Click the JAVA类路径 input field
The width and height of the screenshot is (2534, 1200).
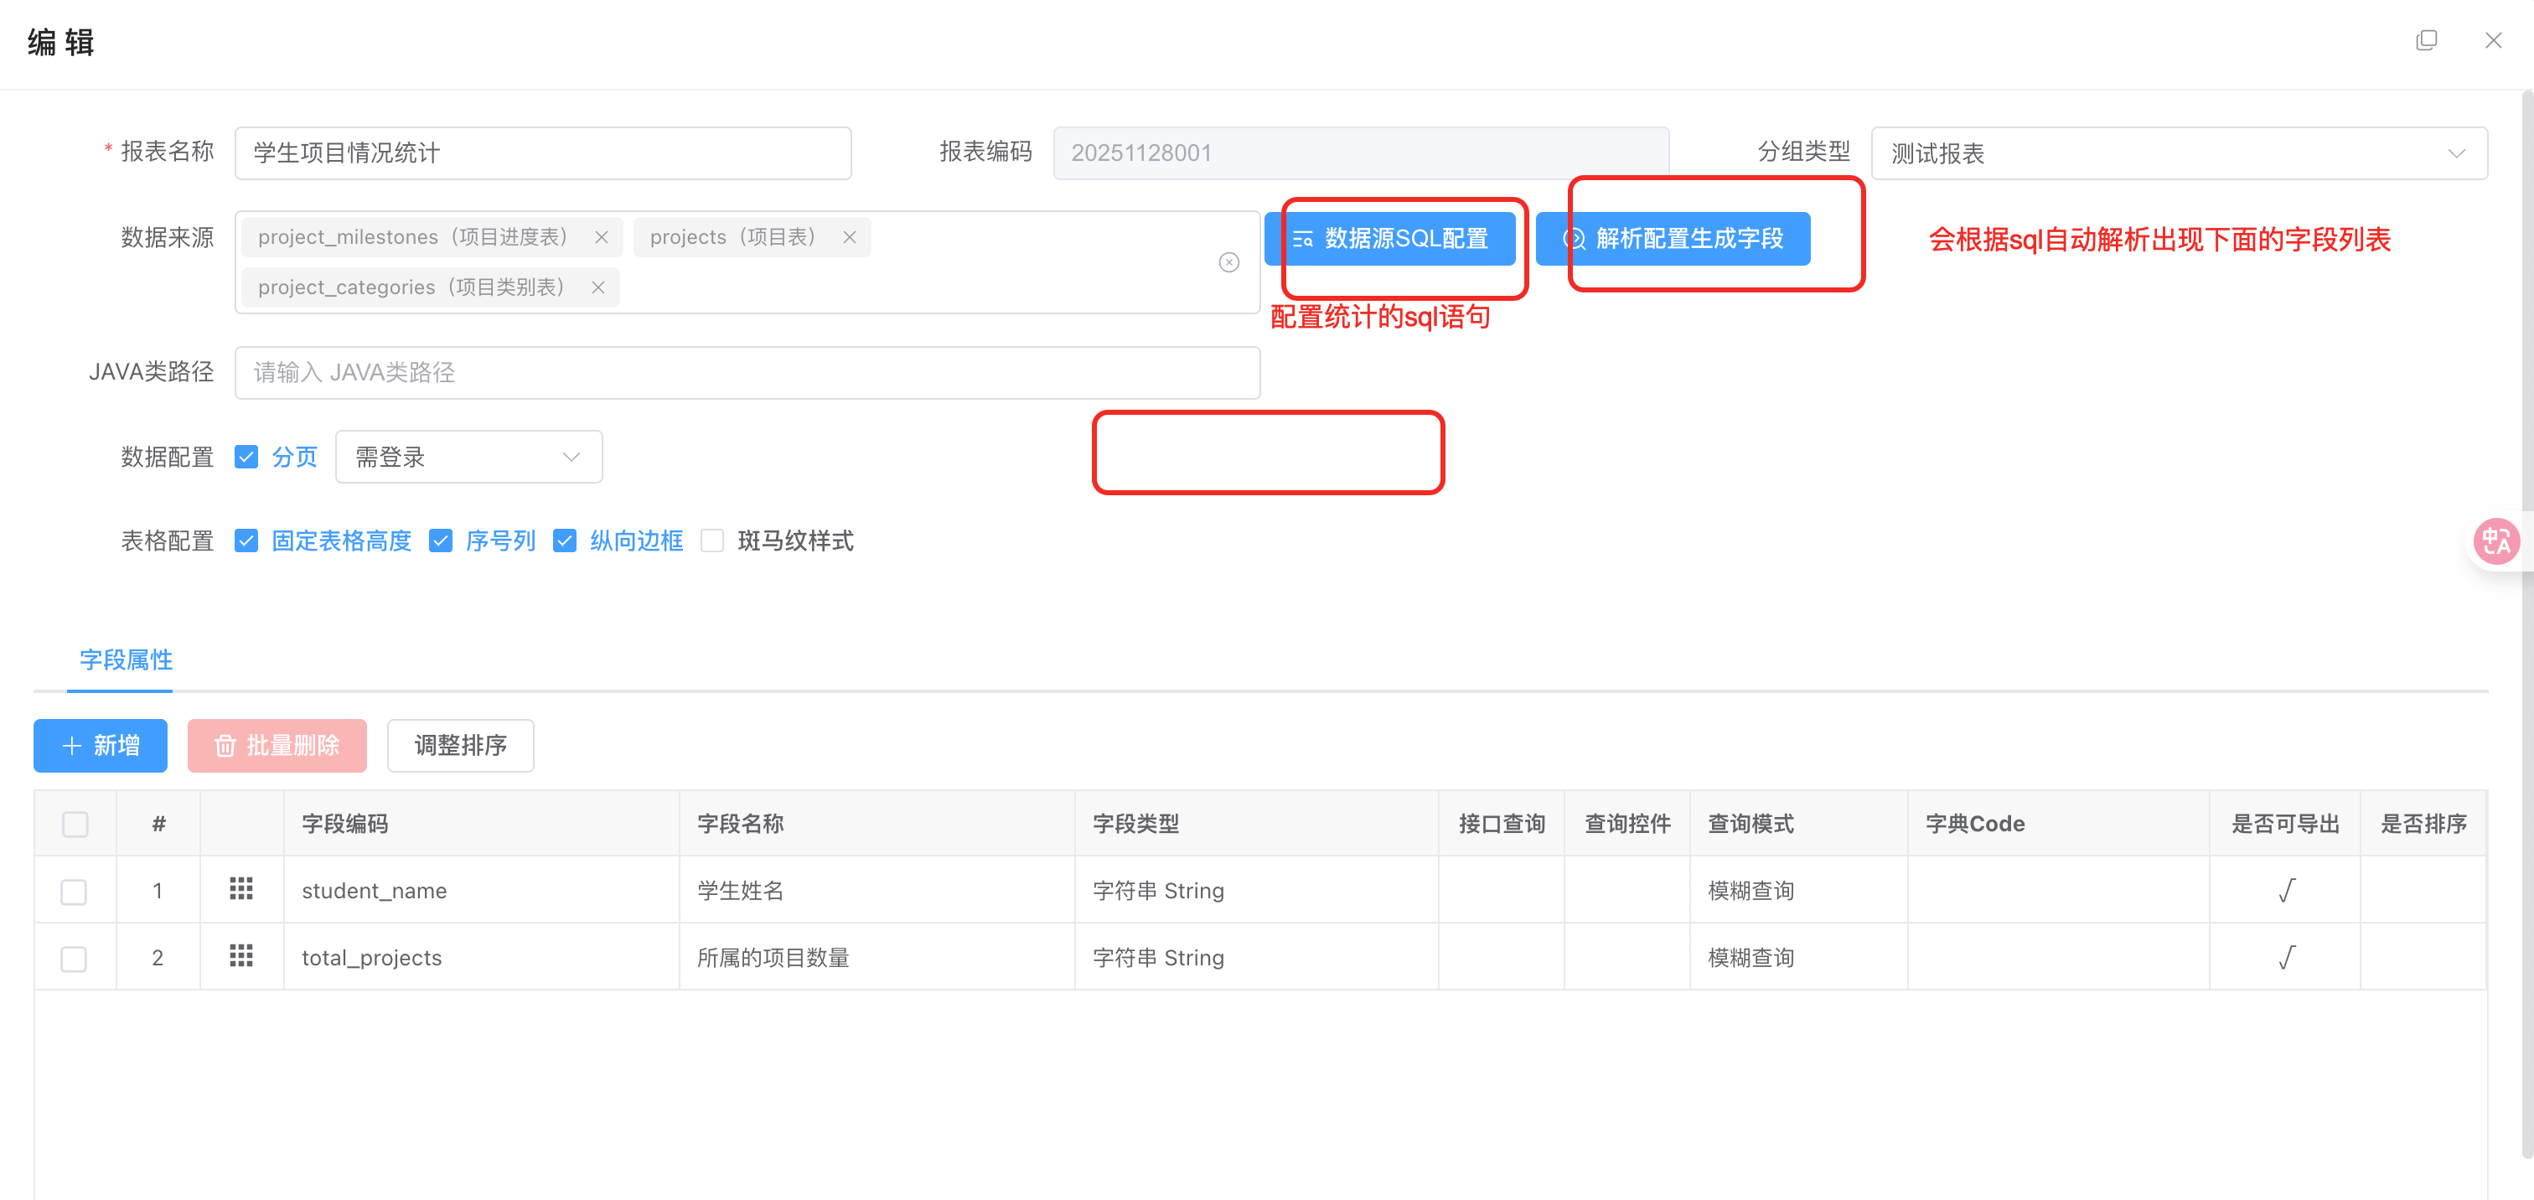(x=747, y=373)
